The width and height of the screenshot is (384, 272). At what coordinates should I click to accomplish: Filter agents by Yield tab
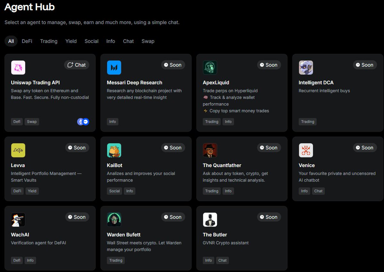pyautogui.click(x=71, y=41)
